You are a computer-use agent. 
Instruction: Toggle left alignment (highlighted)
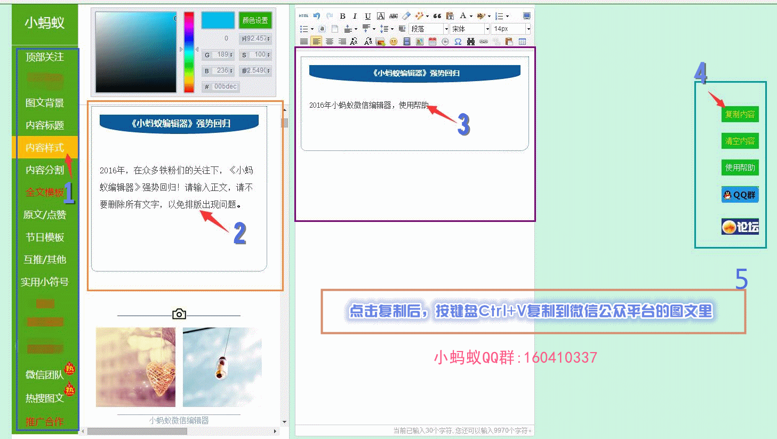pyautogui.click(x=317, y=42)
